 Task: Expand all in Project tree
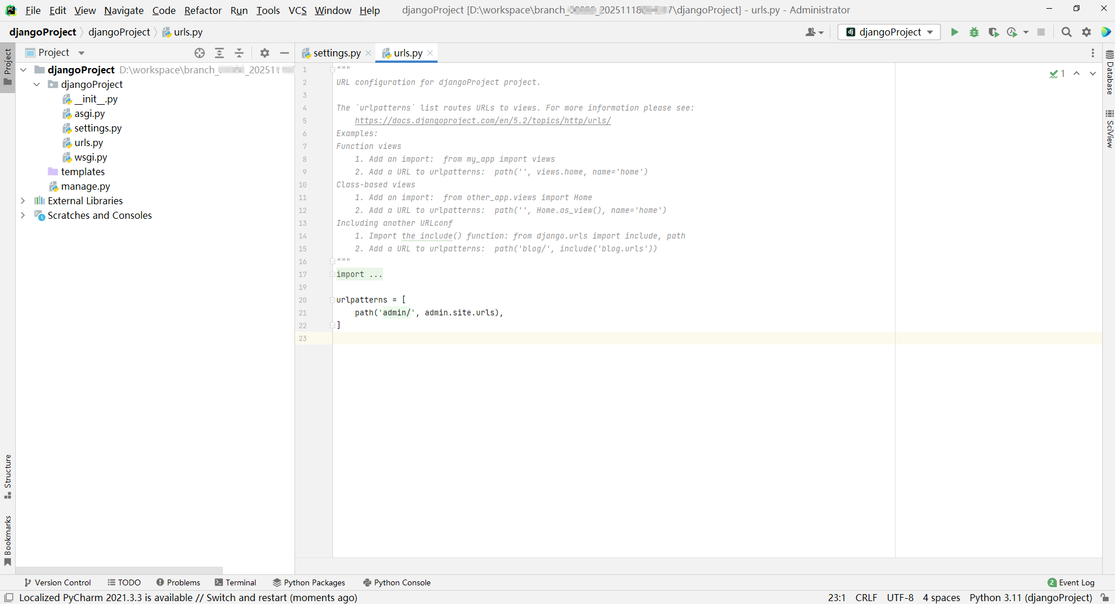pyautogui.click(x=219, y=53)
